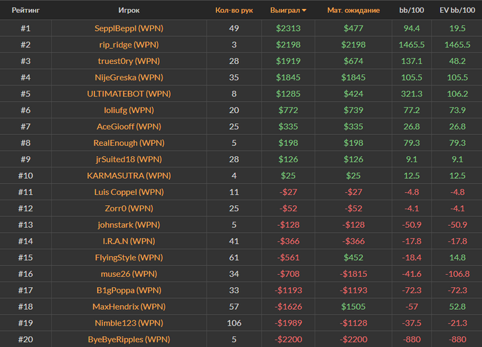Select MaxHendrix (WPN) player link
Screen dimensions: 482x347
click(129, 306)
